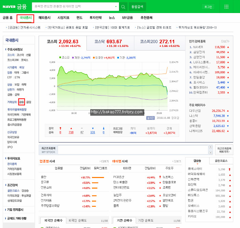This screenshot has width=240, height=228.
Task: Open the 펀드 menu
Action: click(x=79, y=18)
